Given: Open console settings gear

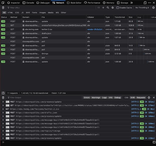Looking at the screenshot, I should pos(149,97).
